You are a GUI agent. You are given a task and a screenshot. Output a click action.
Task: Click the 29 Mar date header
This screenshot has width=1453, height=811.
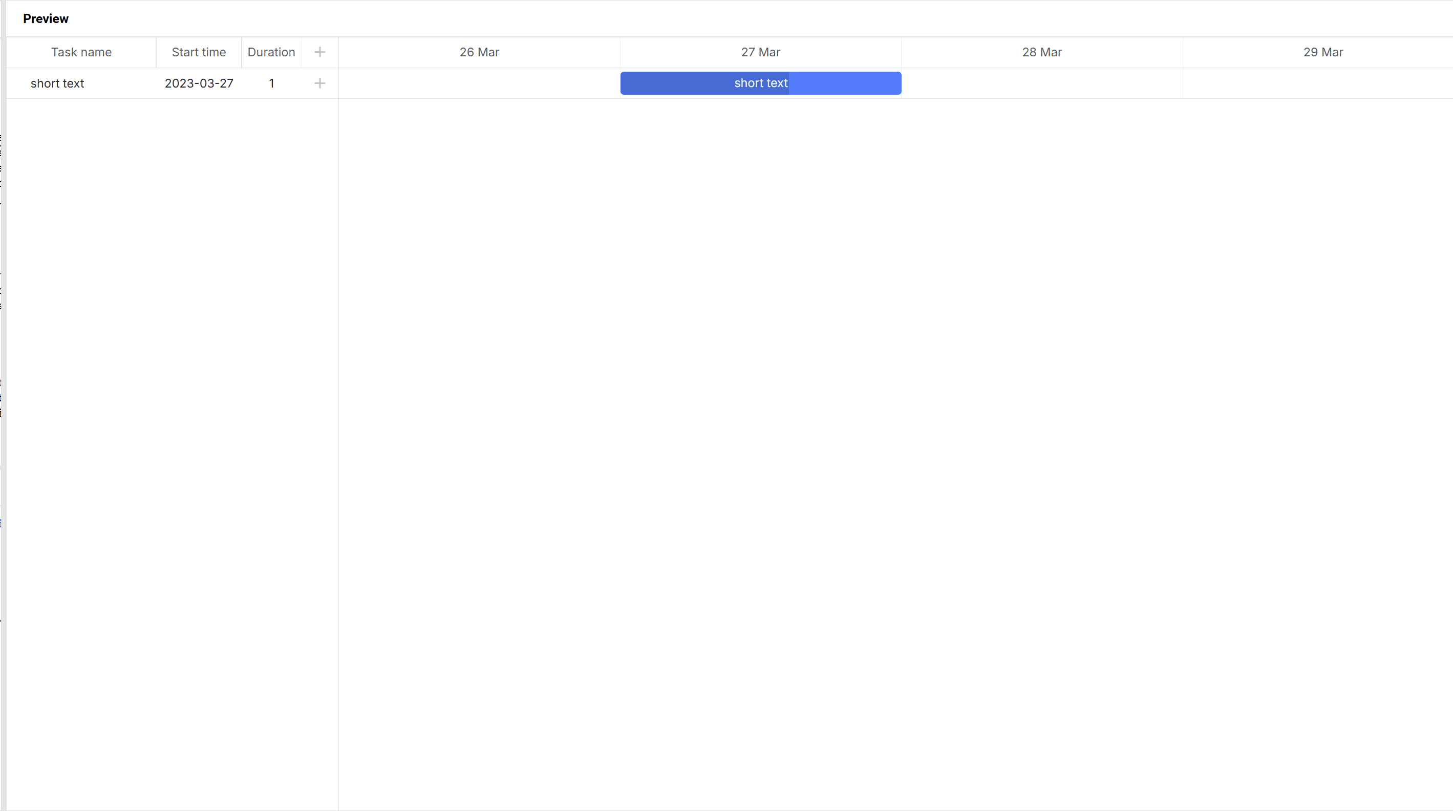click(1323, 52)
